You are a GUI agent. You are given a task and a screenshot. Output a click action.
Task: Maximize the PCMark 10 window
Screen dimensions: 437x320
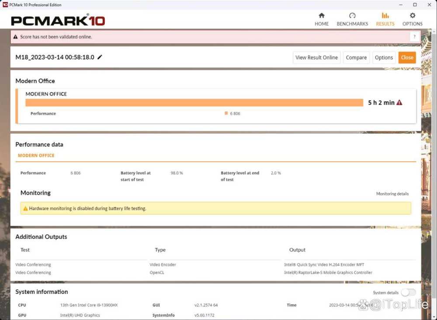pos(415,5)
